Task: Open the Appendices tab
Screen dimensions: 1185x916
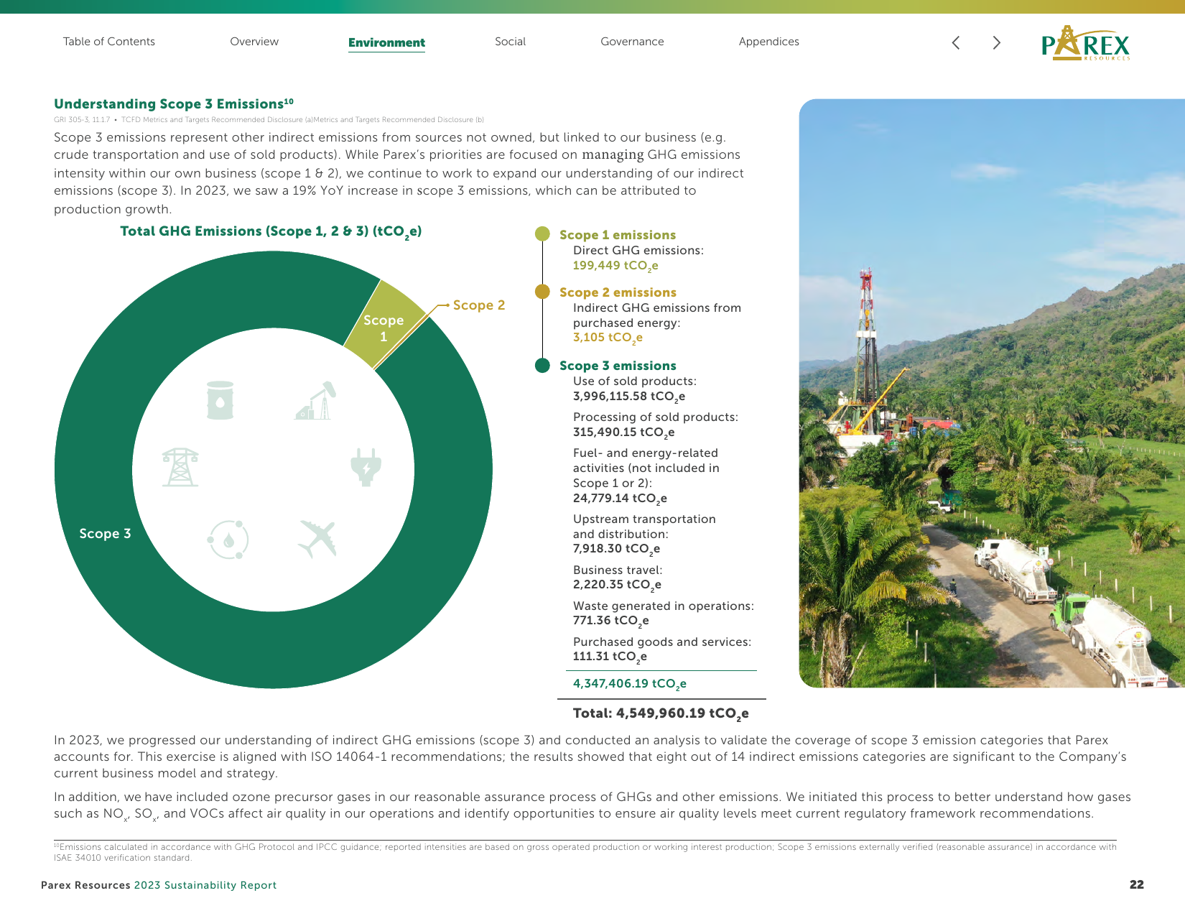Action: (769, 42)
